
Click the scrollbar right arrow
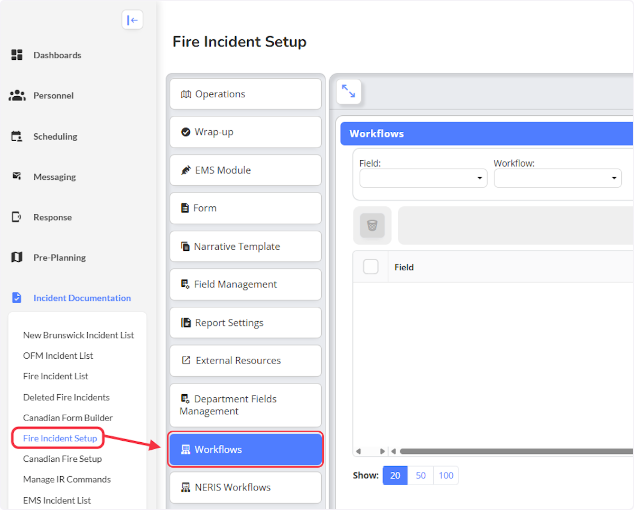382,451
